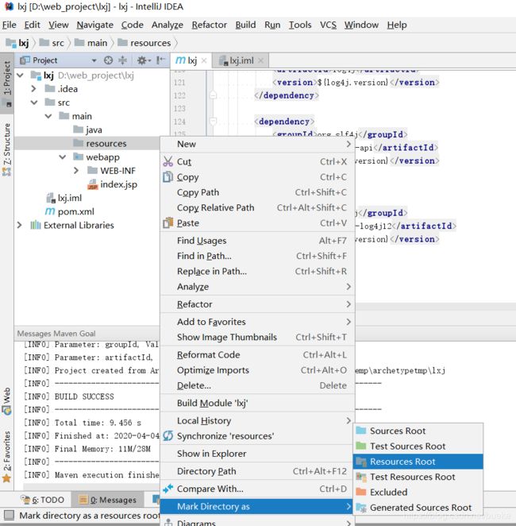Choose Synchronize 'resources'

click(257, 436)
